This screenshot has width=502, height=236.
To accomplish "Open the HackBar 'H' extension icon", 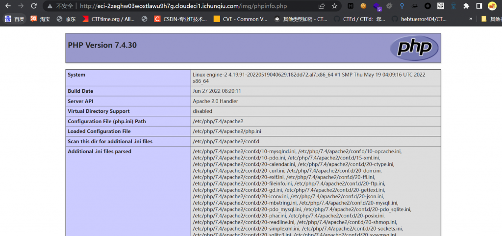I will pyautogui.click(x=350, y=6).
